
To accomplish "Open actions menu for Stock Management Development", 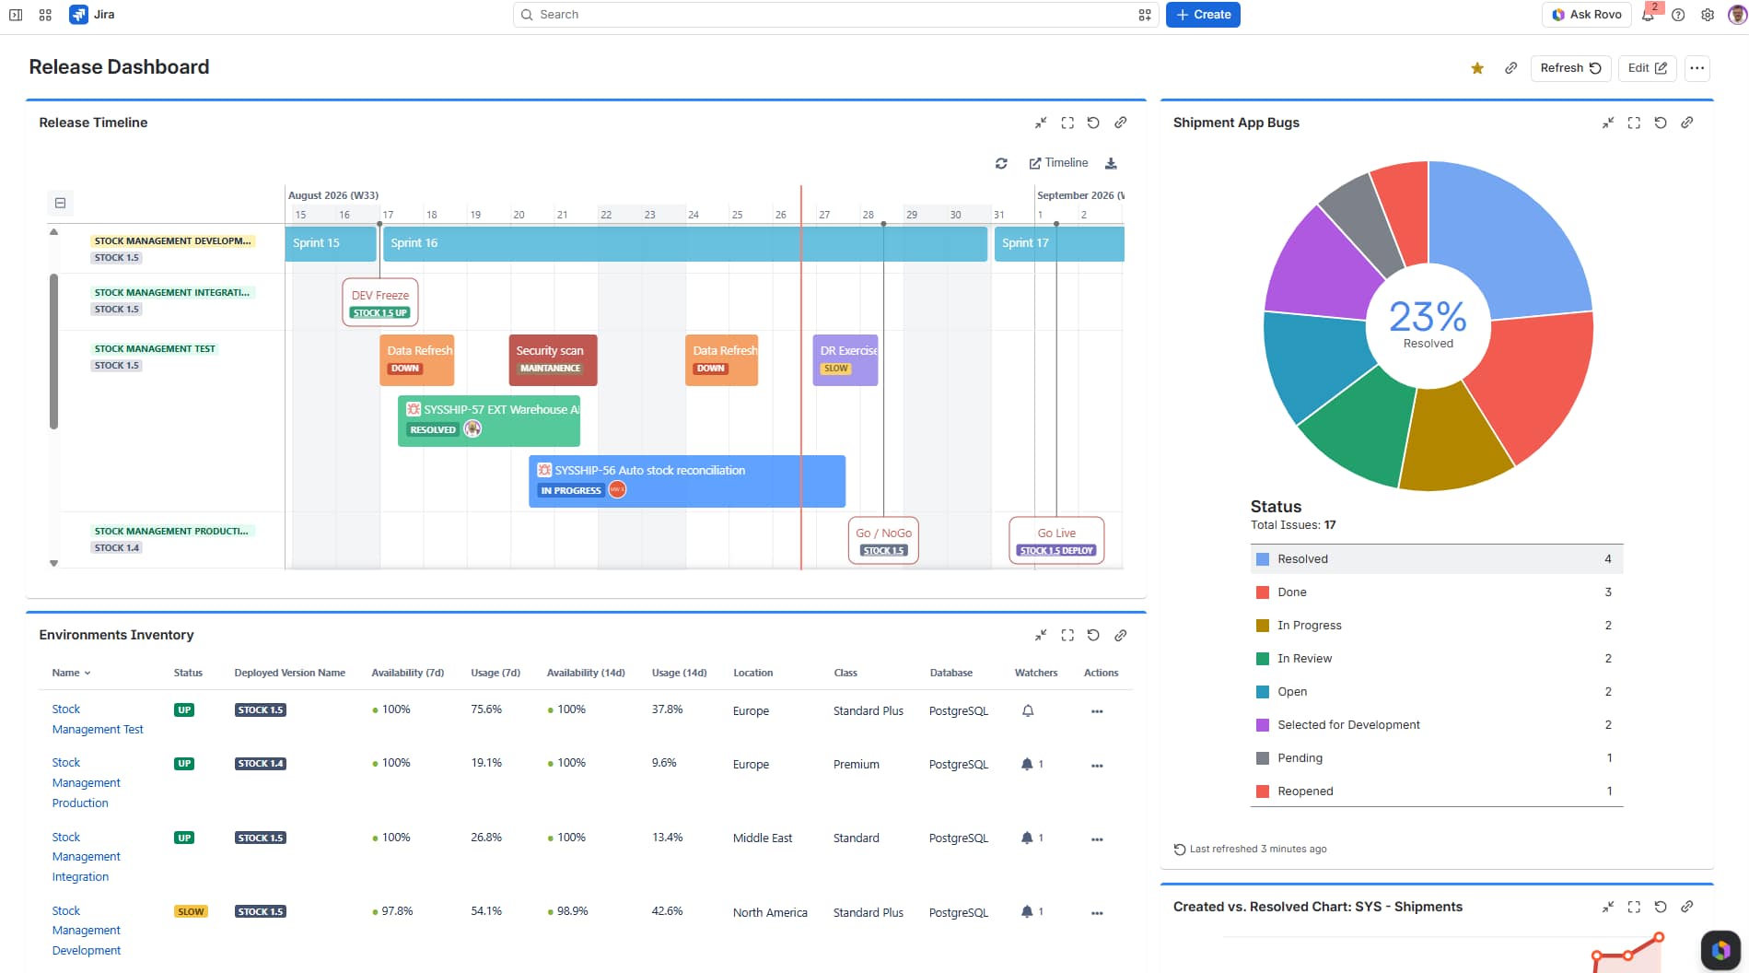I will [1097, 913].
